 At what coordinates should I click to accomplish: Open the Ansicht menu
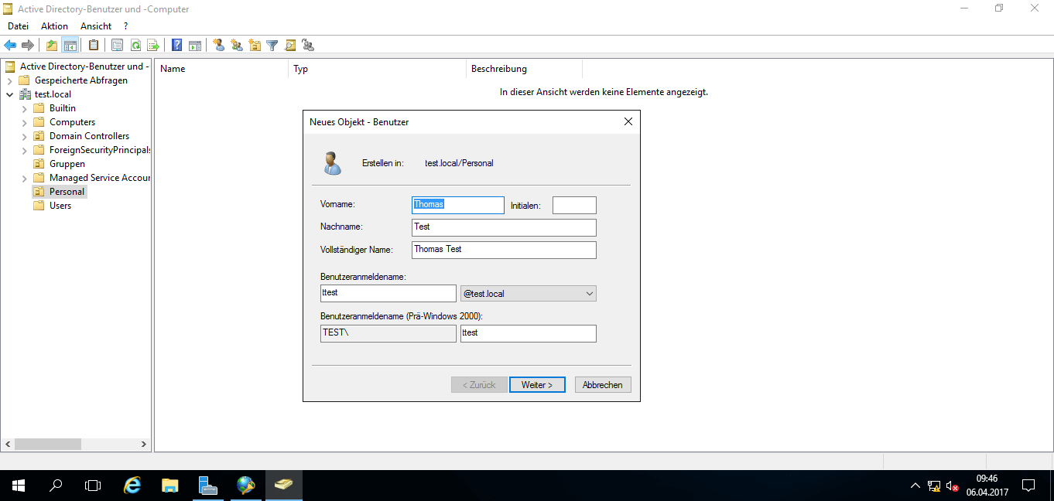point(96,26)
